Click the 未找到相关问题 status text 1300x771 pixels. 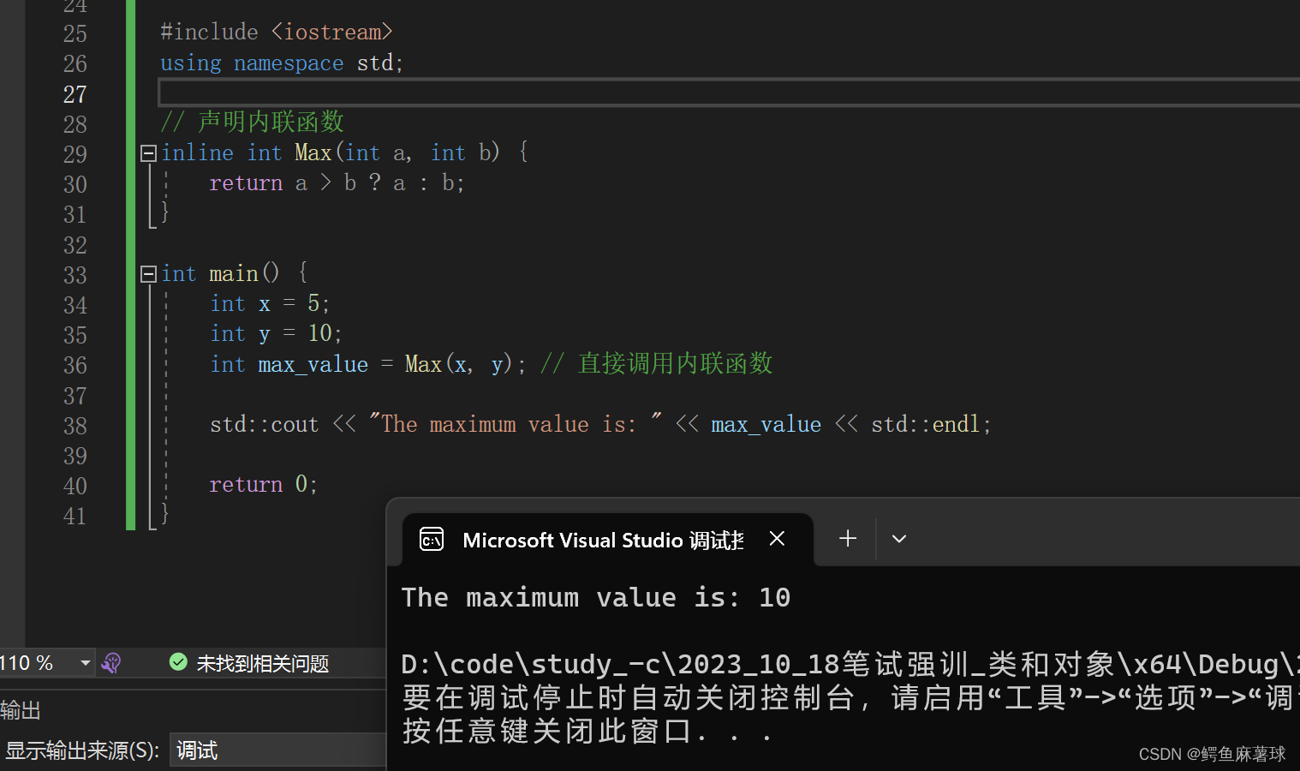click(x=262, y=664)
